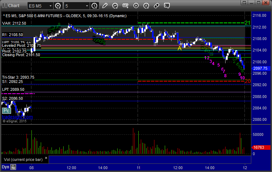
Task: Click the 2088.00 price axis label
Action: [x=259, y=97]
